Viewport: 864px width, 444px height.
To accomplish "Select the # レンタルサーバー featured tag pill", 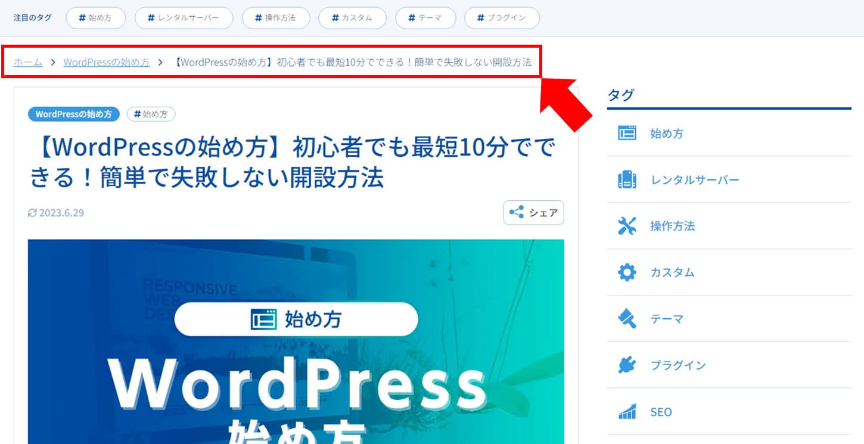I will click(x=184, y=18).
